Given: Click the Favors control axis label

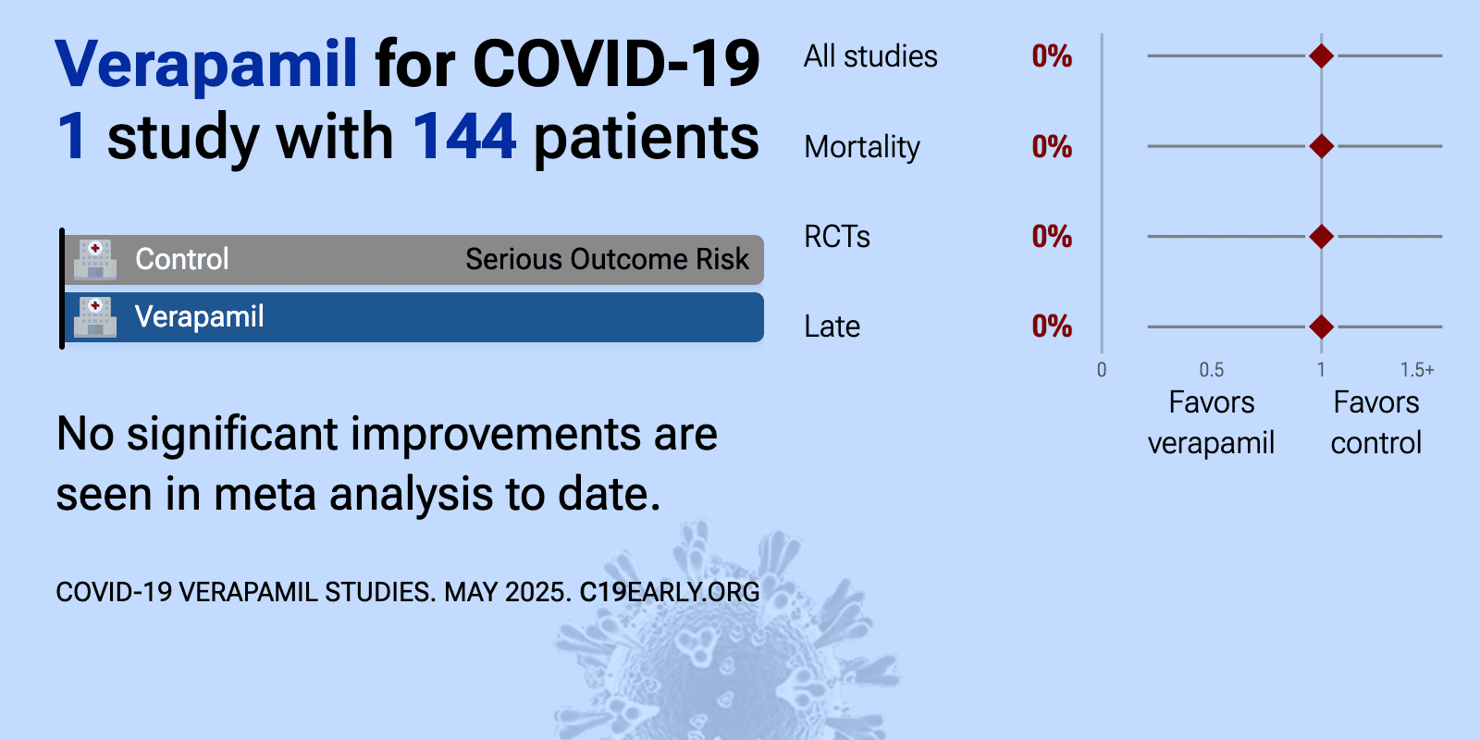Looking at the screenshot, I should click(x=1375, y=423).
